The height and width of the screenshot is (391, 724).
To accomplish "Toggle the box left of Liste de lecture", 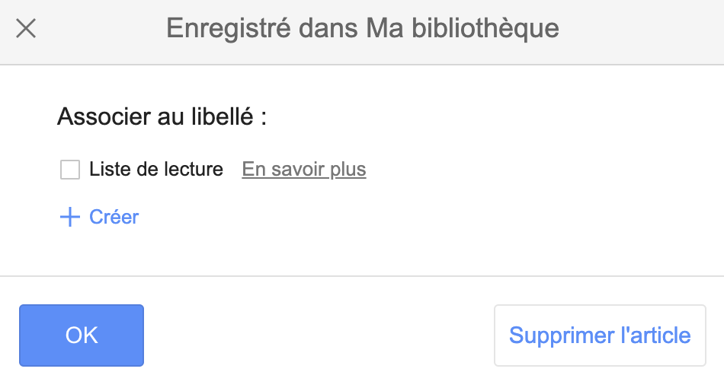I will point(70,170).
